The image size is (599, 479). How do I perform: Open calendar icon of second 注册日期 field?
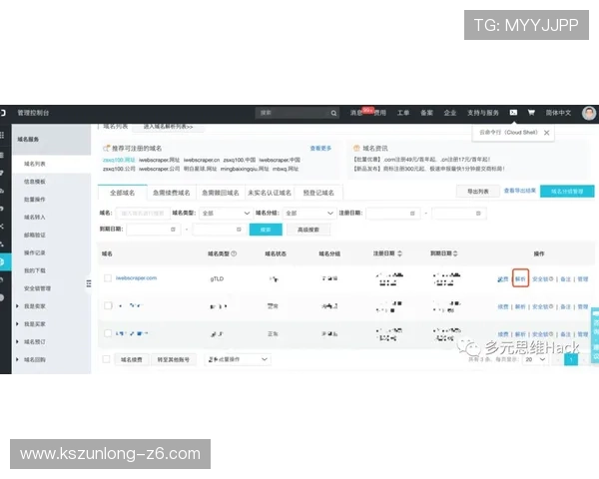(478, 214)
